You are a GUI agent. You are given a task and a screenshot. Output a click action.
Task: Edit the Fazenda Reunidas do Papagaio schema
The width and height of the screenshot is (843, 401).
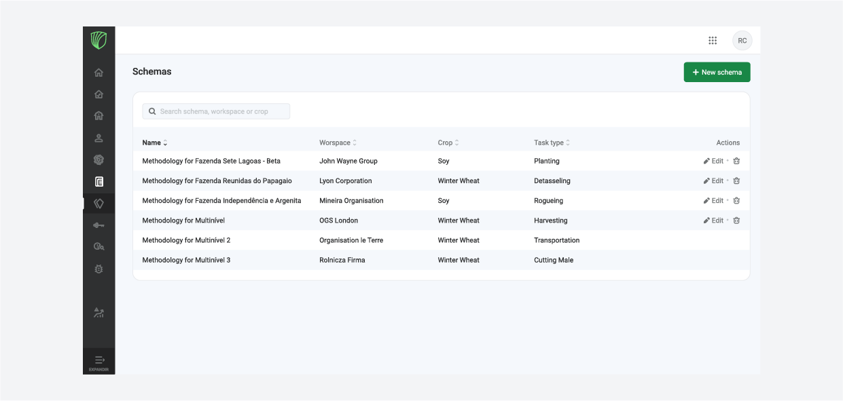714,181
